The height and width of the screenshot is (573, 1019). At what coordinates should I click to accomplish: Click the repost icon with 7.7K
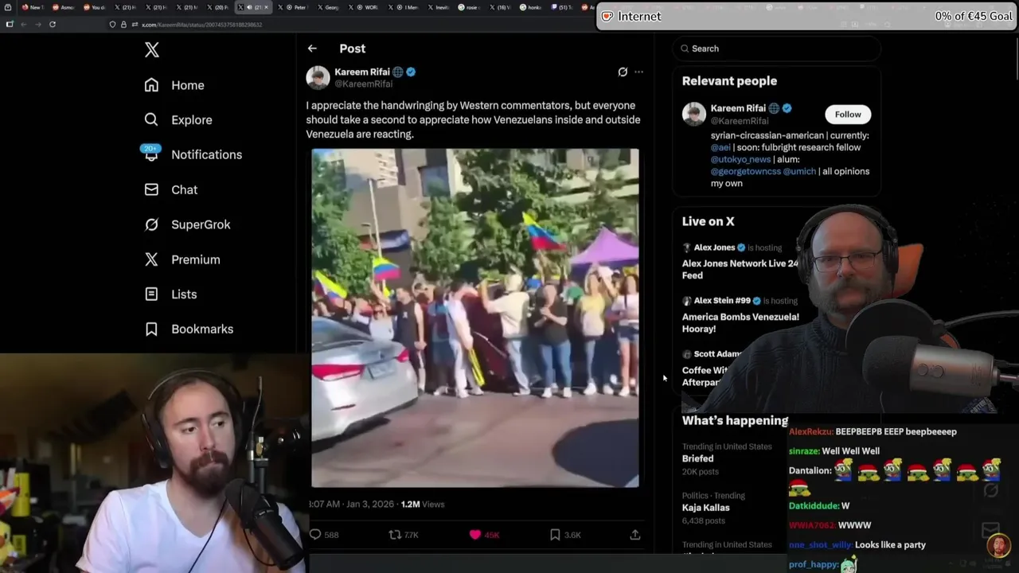395,535
